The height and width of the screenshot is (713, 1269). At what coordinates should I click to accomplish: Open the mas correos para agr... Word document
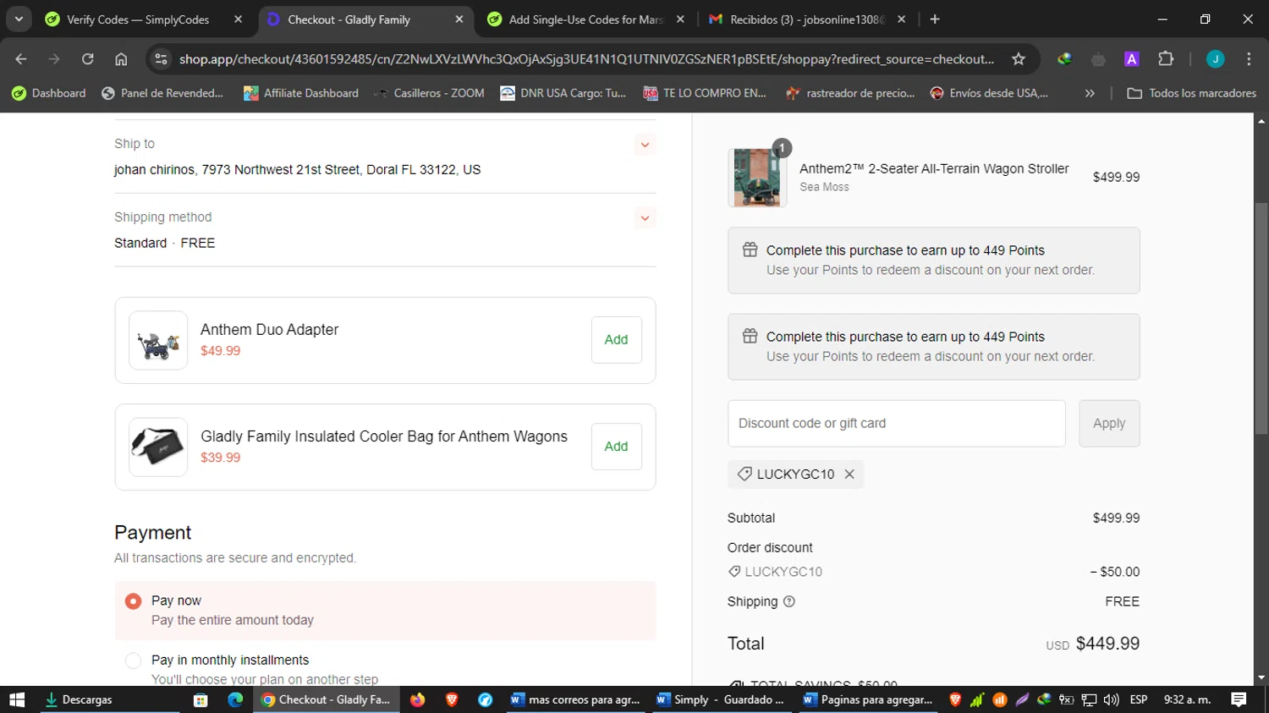pos(575,699)
